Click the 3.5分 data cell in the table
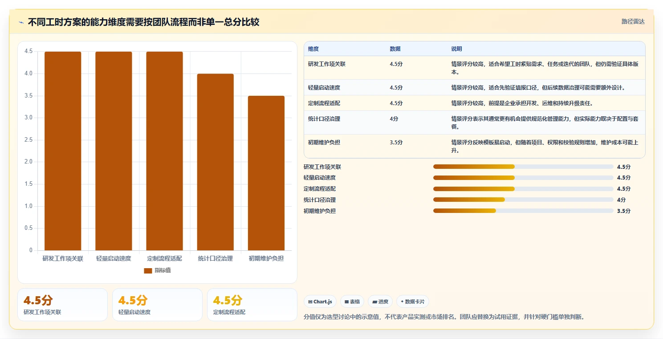Screen dimensions: 663x339 coord(396,143)
